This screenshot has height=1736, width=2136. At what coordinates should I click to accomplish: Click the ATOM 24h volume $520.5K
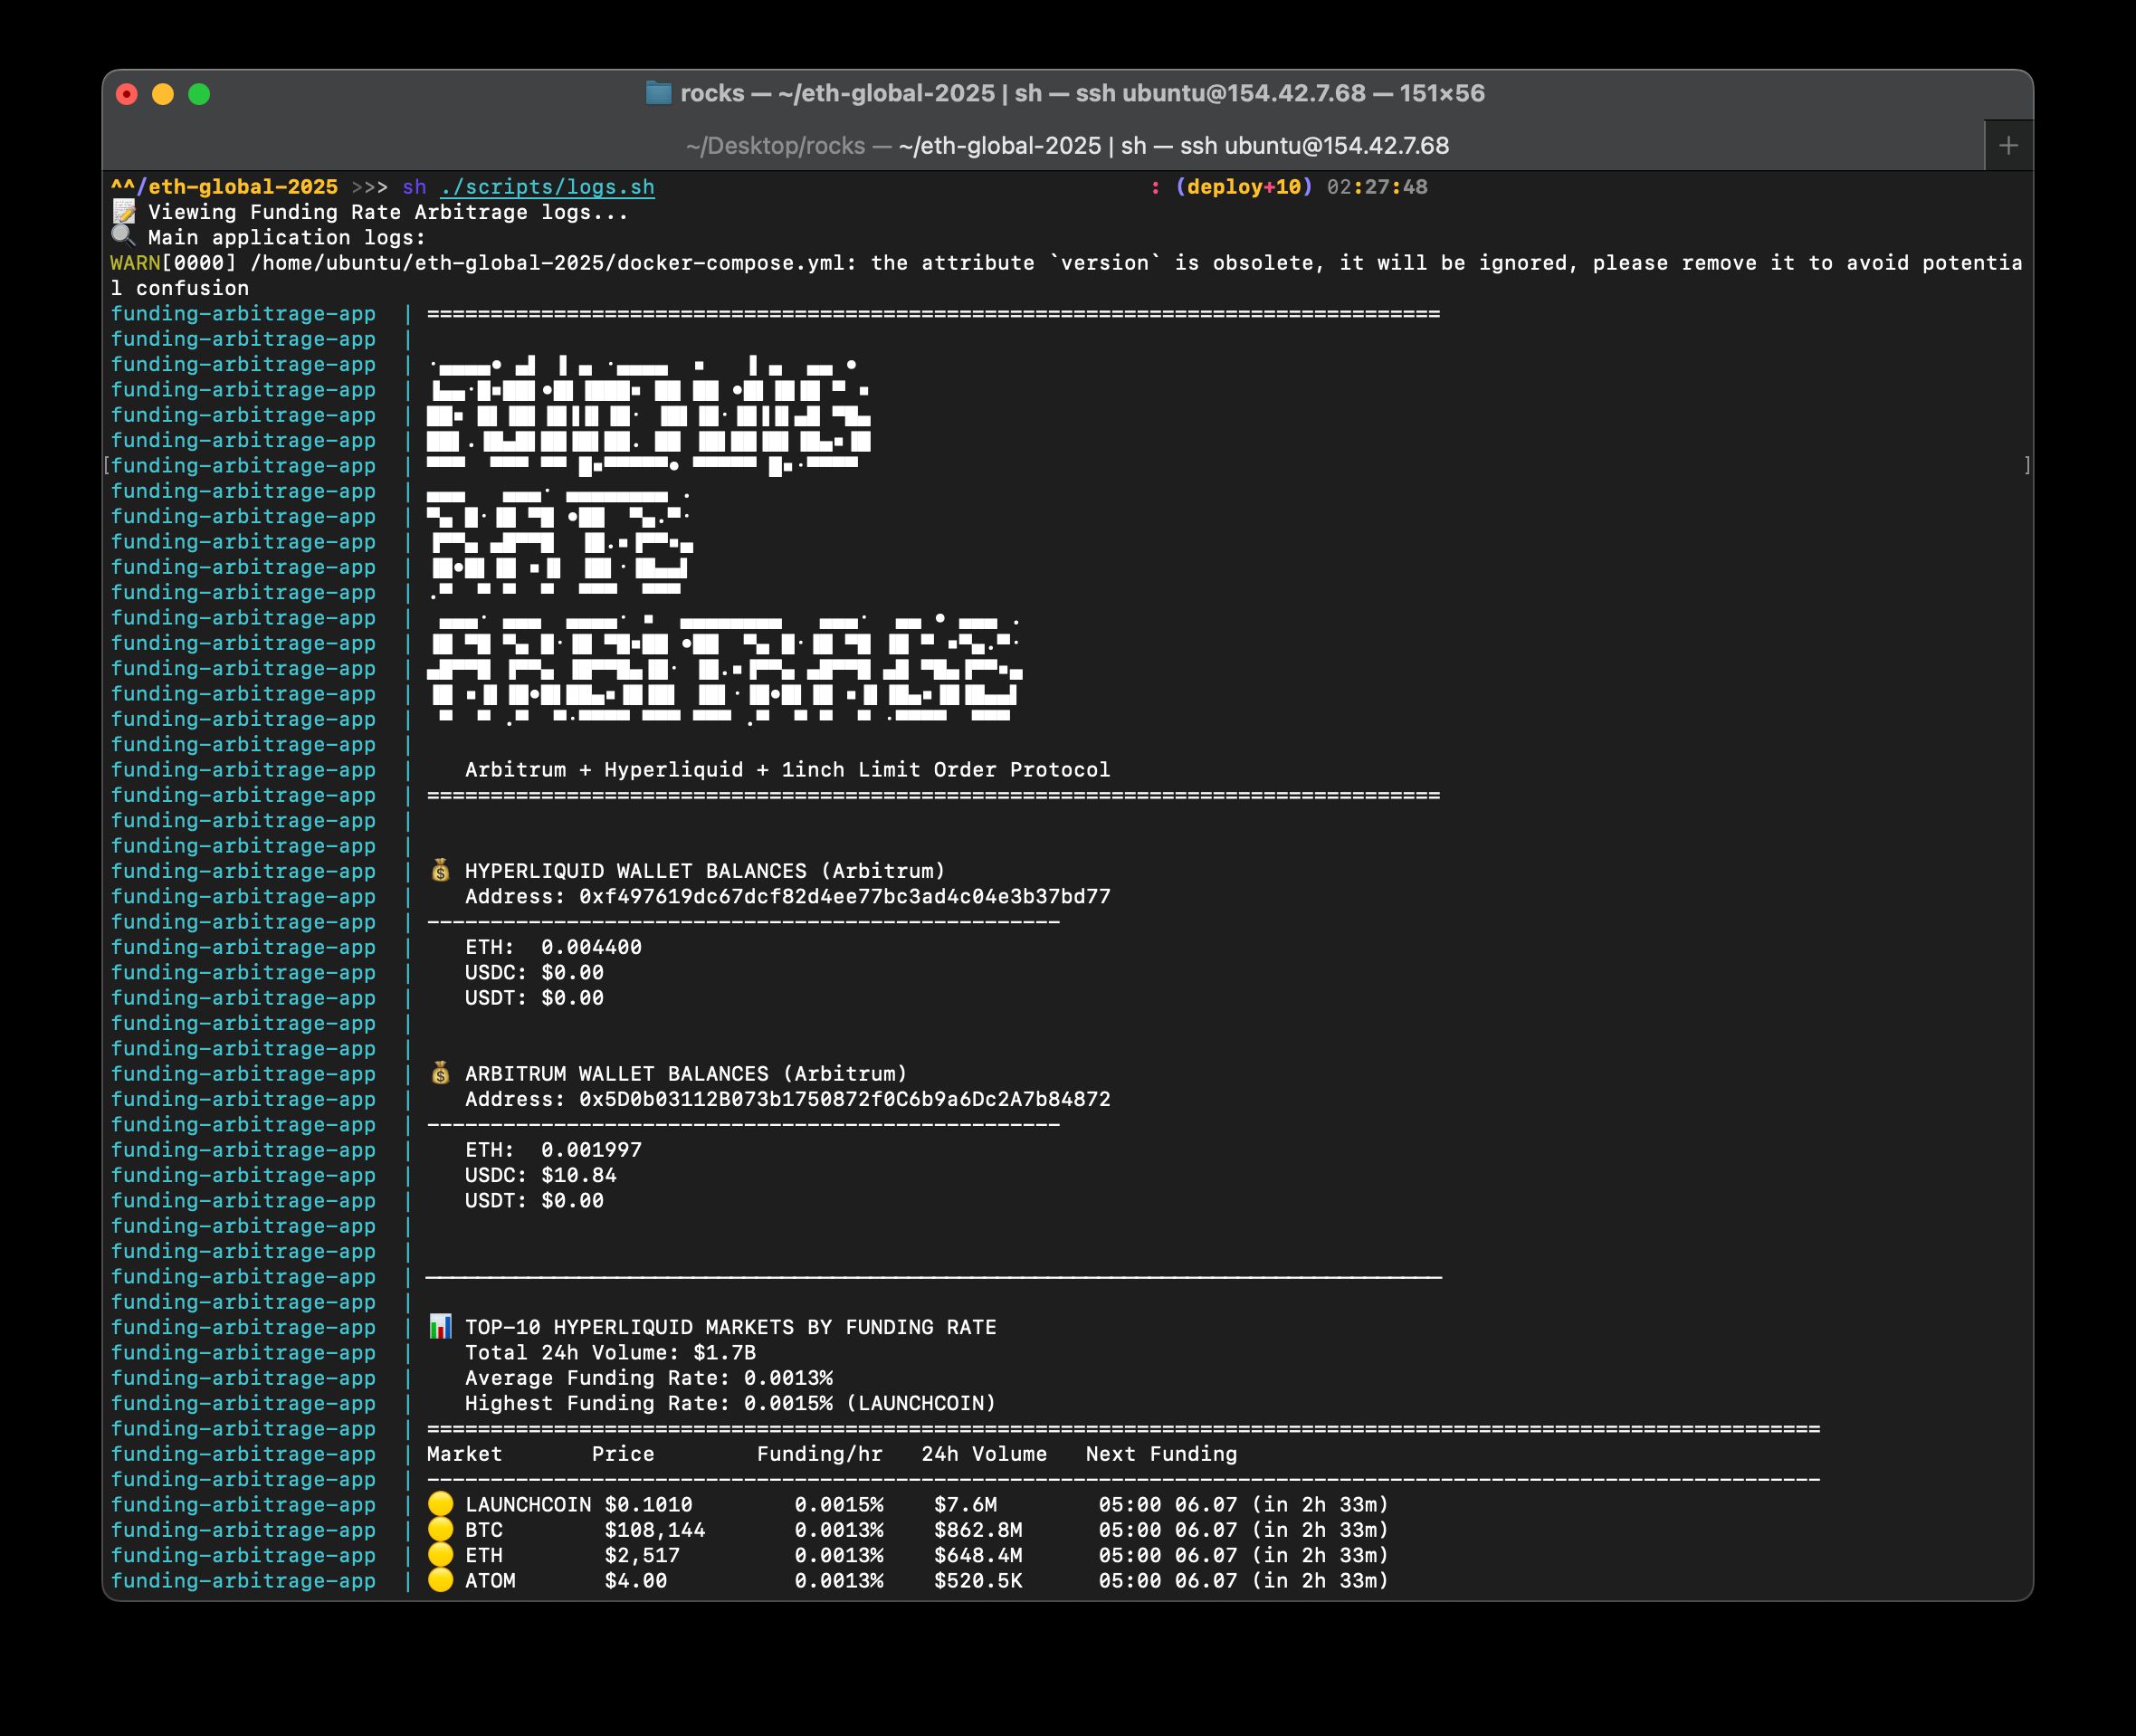(x=978, y=1580)
